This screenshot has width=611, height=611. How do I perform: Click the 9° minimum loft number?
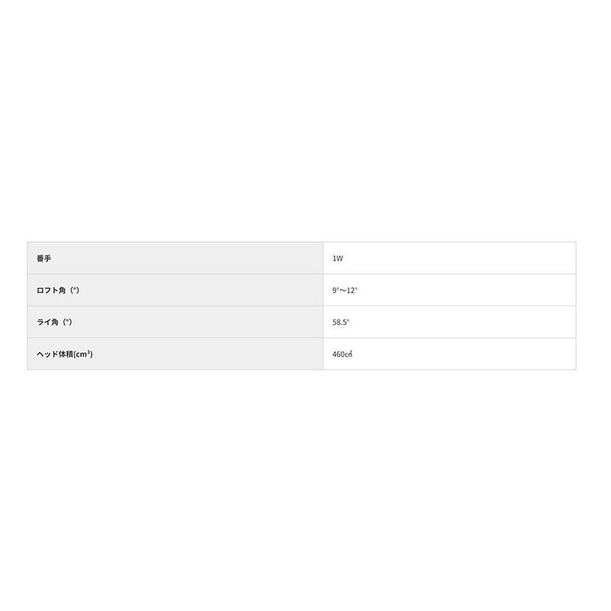tap(335, 291)
